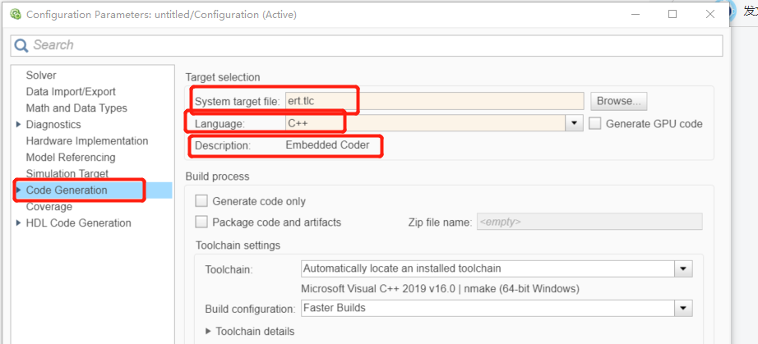This screenshot has height=344, width=758.
Task: Go to the Model Referencing page
Action: point(71,158)
